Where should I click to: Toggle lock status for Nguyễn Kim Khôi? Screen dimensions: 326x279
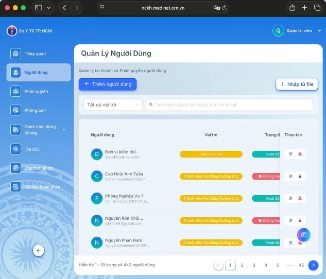coord(300,220)
